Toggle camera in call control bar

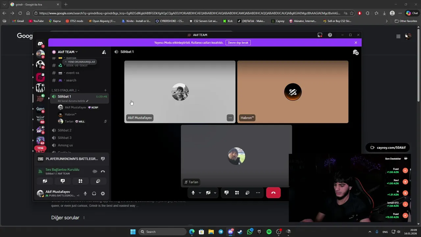point(208,193)
